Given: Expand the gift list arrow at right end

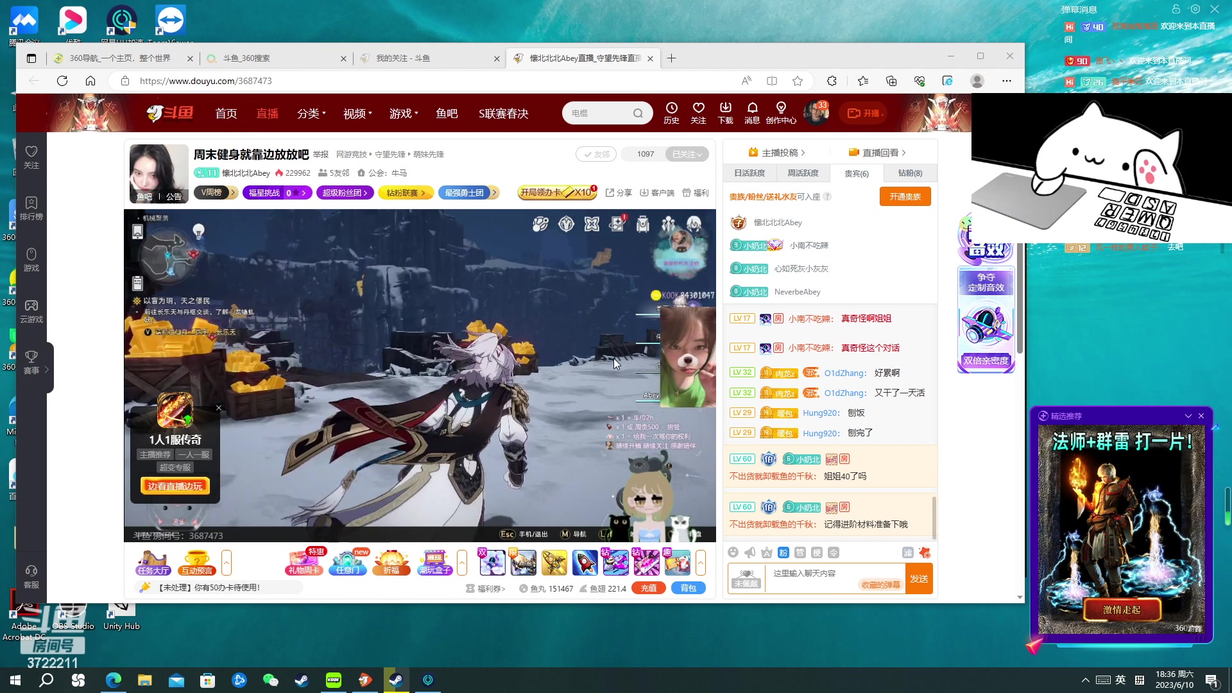Looking at the screenshot, I should [701, 563].
